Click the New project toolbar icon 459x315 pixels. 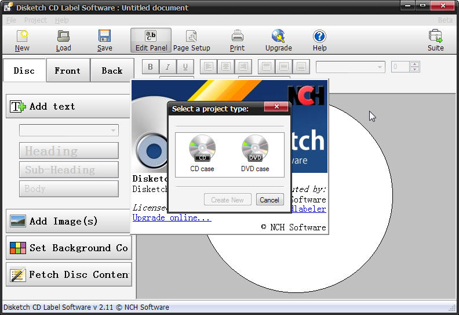tap(22, 40)
